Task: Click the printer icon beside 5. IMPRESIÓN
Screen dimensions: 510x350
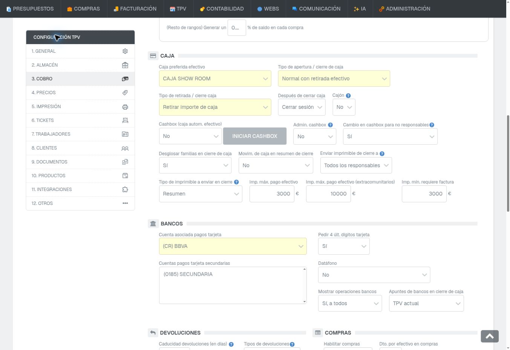Action: 125,107
